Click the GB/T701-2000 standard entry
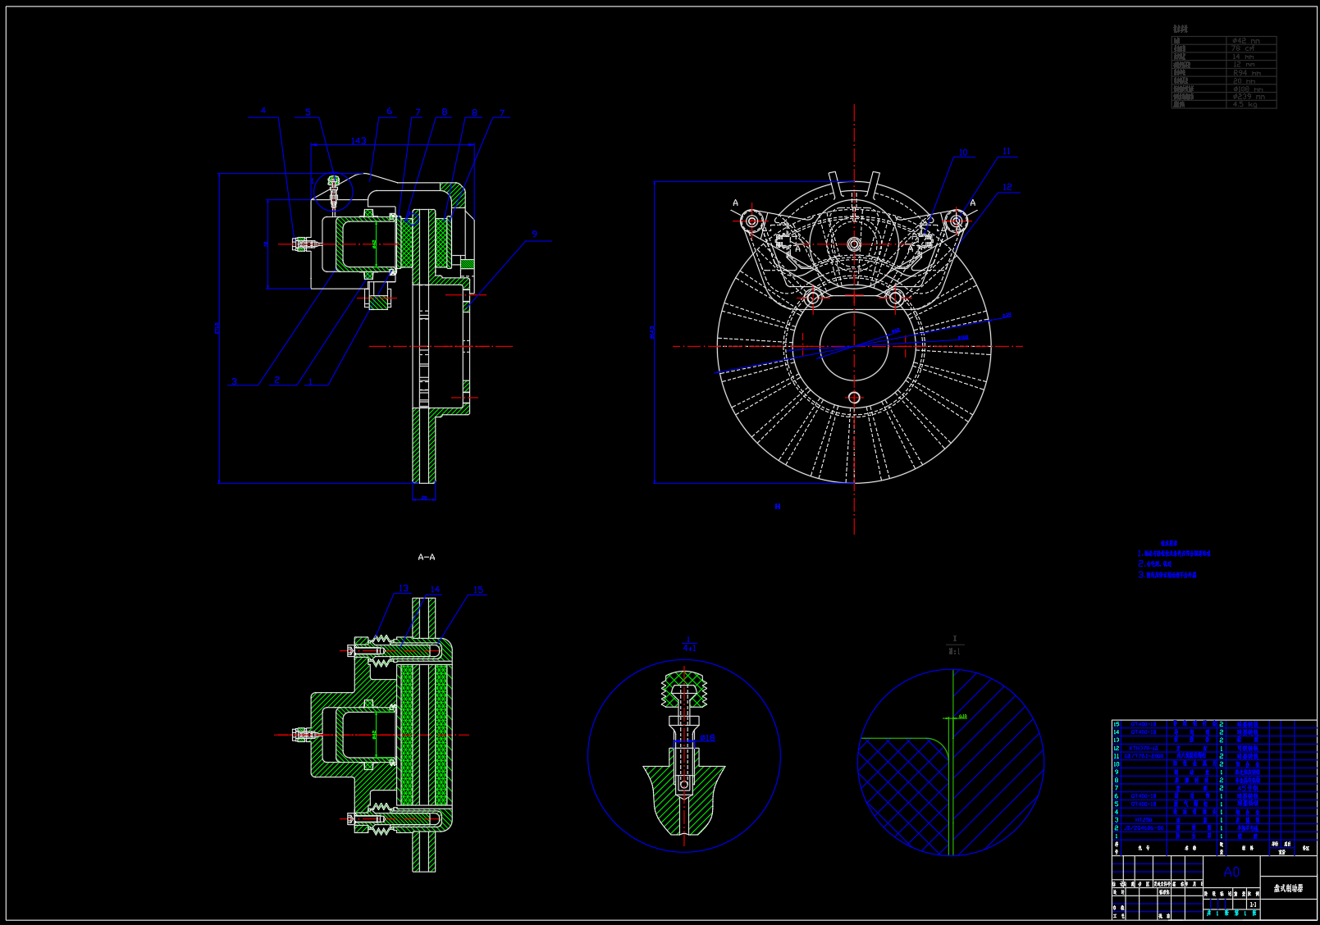1320x925 pixels. click(x=1143, y=756)
